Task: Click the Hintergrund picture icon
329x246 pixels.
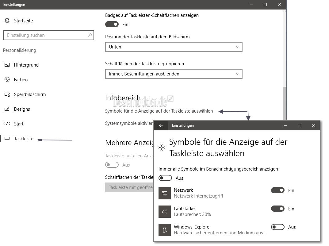Action: [x=7, y=65]
